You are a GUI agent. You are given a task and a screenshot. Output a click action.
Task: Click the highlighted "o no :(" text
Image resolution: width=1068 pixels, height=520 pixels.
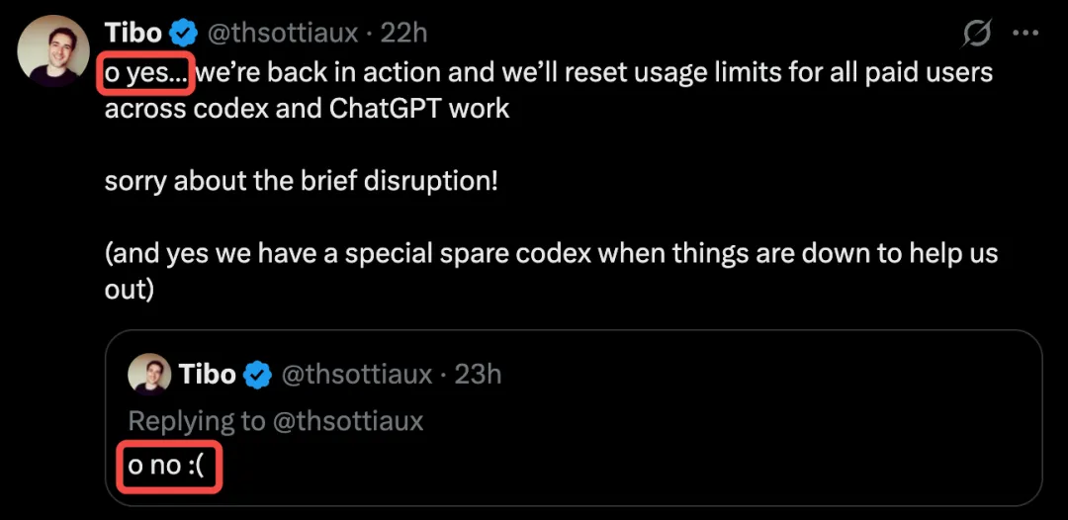click(x=166, y=467)
